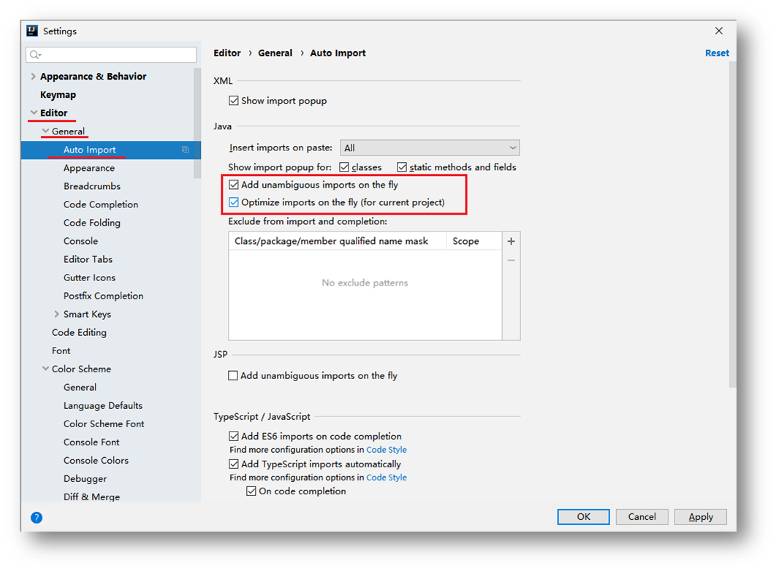Uncheck Java Add unambiguous imports on the fly
The height and width of the screenshot is (571, 776).
(x=234, y=185)
